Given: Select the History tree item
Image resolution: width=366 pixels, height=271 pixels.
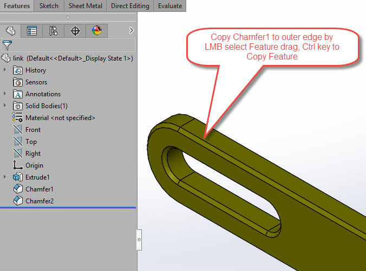Looking at the screenshot, I should tap(36, 70).
